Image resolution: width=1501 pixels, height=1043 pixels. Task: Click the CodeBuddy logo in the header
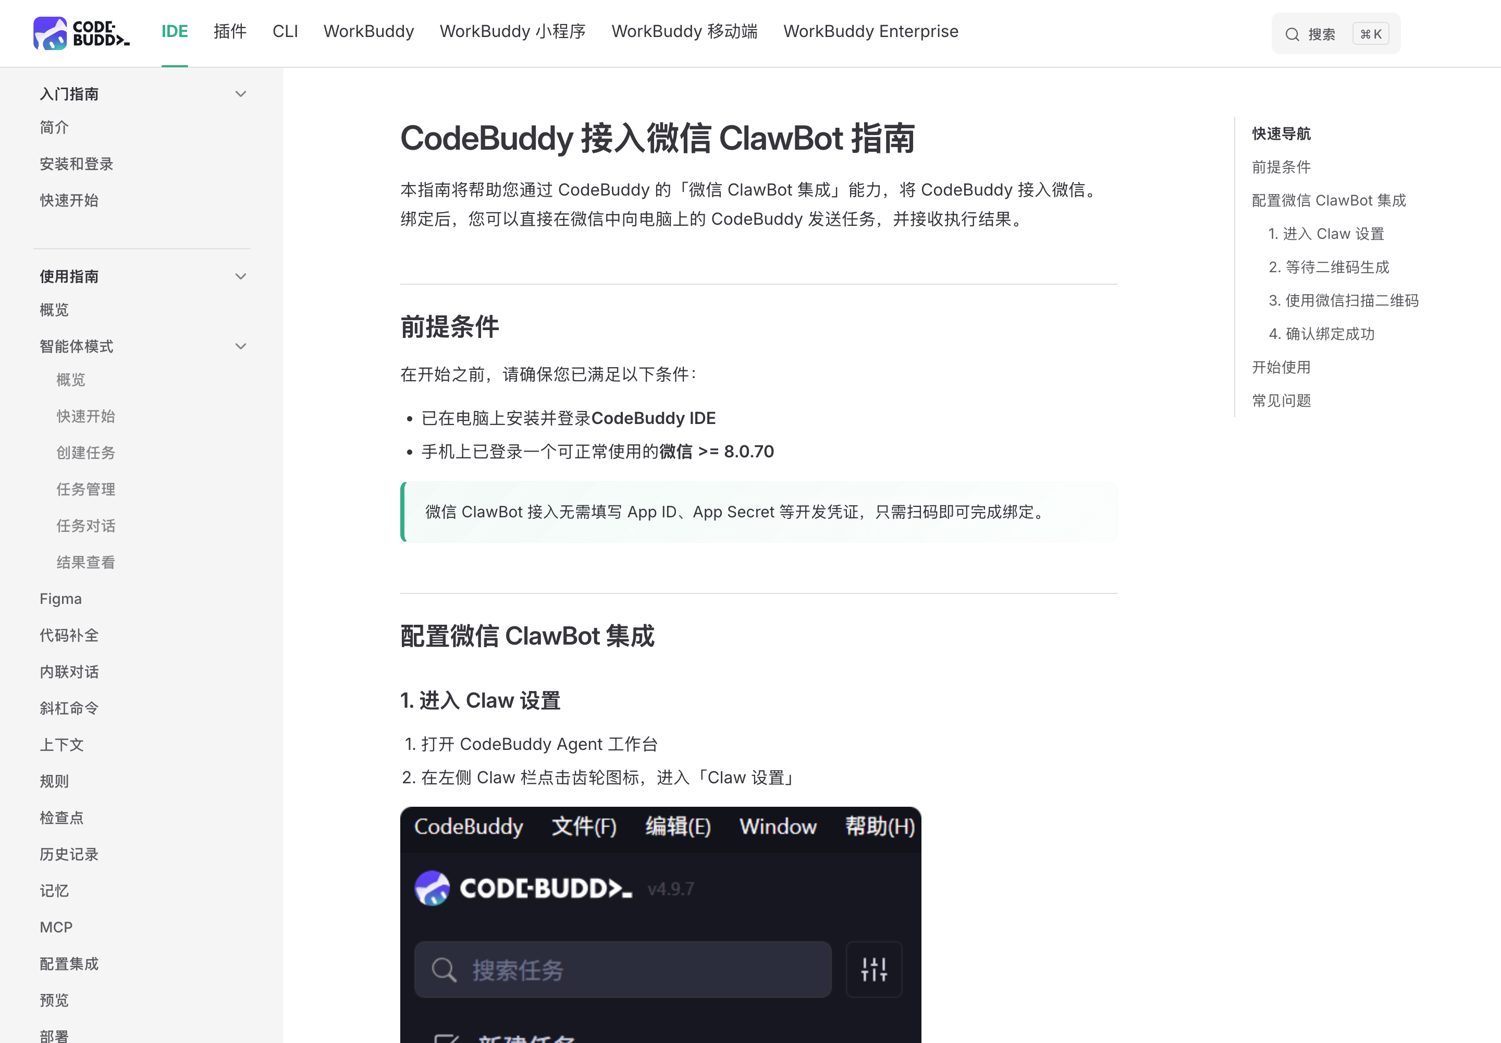click(82, 33)
